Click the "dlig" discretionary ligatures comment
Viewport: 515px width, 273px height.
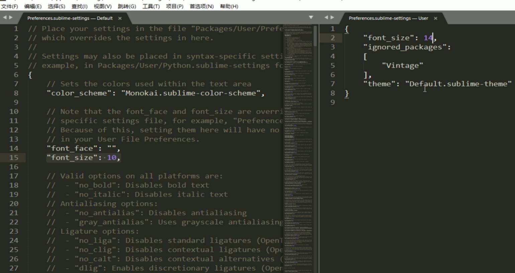[x=165, y=268]
